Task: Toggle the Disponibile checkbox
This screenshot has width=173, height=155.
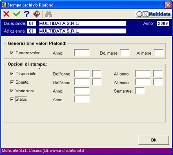Action: (12, 73)
